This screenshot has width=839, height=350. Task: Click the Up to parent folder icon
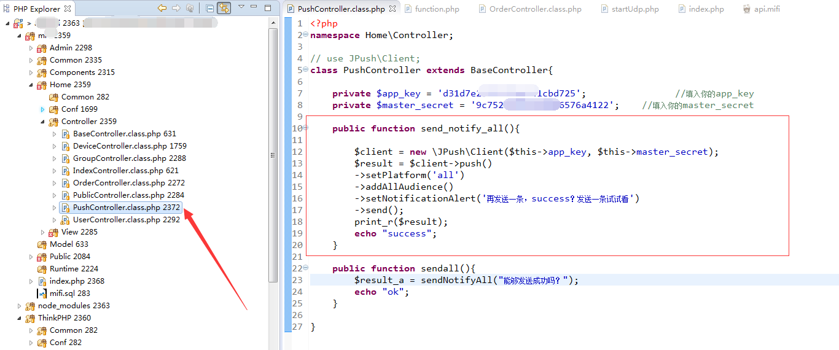coord(190,8)
